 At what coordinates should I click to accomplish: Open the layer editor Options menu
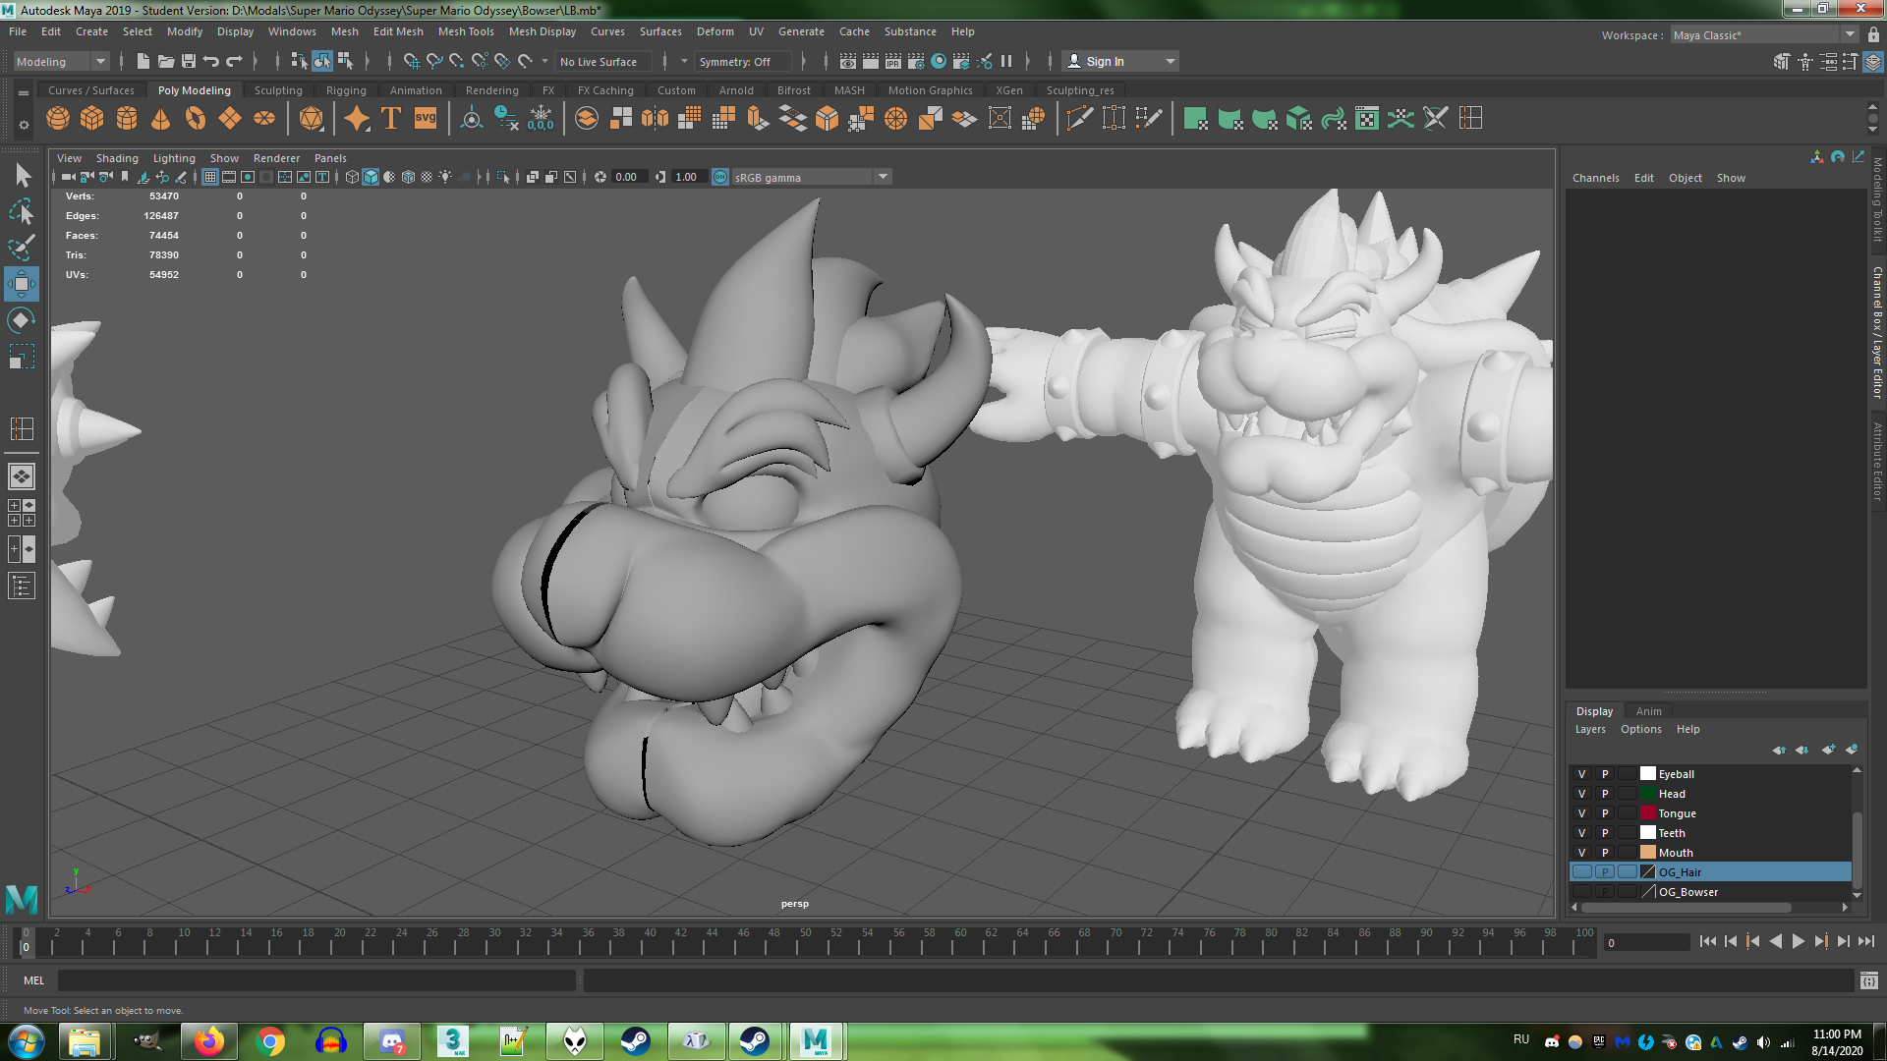coord(1641,729)
